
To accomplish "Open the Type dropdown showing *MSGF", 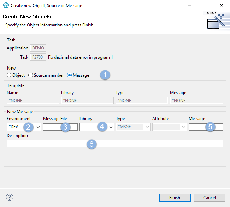I will 147,127.
